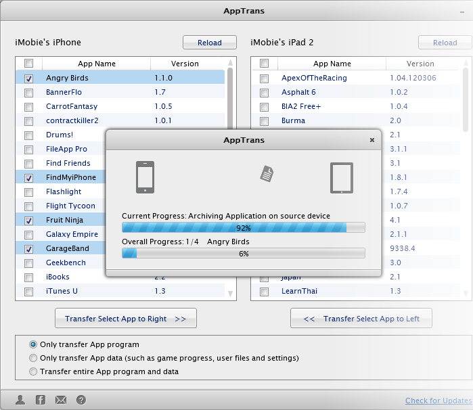This screenshot has width=473, height=410.
Task: Open the Facebook icon in bottom bar
Action: [41, 400]
